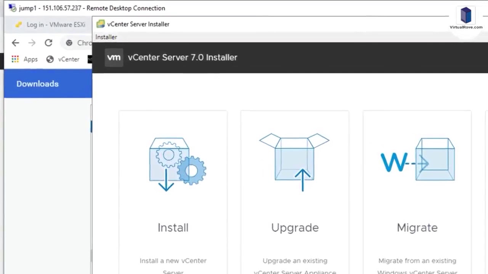Screen dimensions: 488x274
Task: Open the Apps grid shortcut in Chrome
Action: coord(24,59)
